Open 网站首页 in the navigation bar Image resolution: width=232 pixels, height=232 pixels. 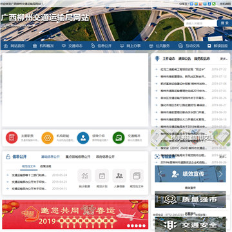[x=17, y=46]
